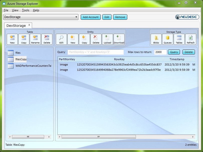Sort by the Timestamp column header
The width and height of the screenshot is (203, 152).
(177, 59)
